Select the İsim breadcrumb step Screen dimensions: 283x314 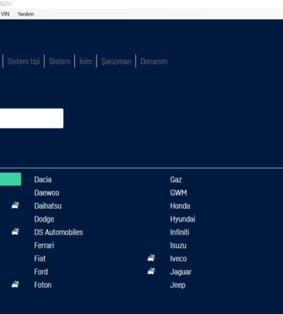click(85, 61)
